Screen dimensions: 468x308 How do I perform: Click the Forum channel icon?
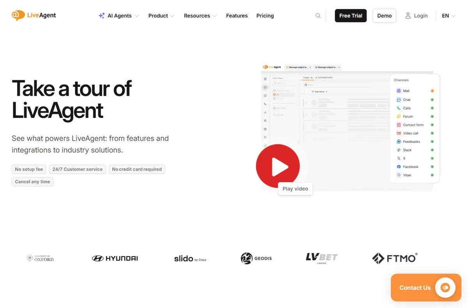tap(399, 116)
